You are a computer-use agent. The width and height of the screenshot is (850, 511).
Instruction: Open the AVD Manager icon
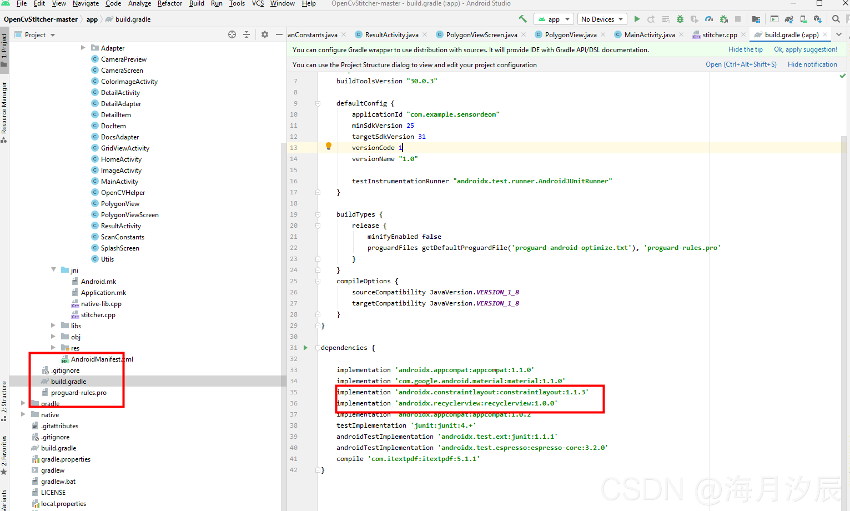click(803, 19)
